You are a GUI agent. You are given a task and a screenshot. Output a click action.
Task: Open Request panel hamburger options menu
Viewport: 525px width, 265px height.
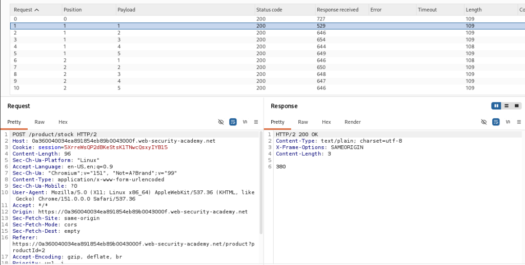(256, 122)
